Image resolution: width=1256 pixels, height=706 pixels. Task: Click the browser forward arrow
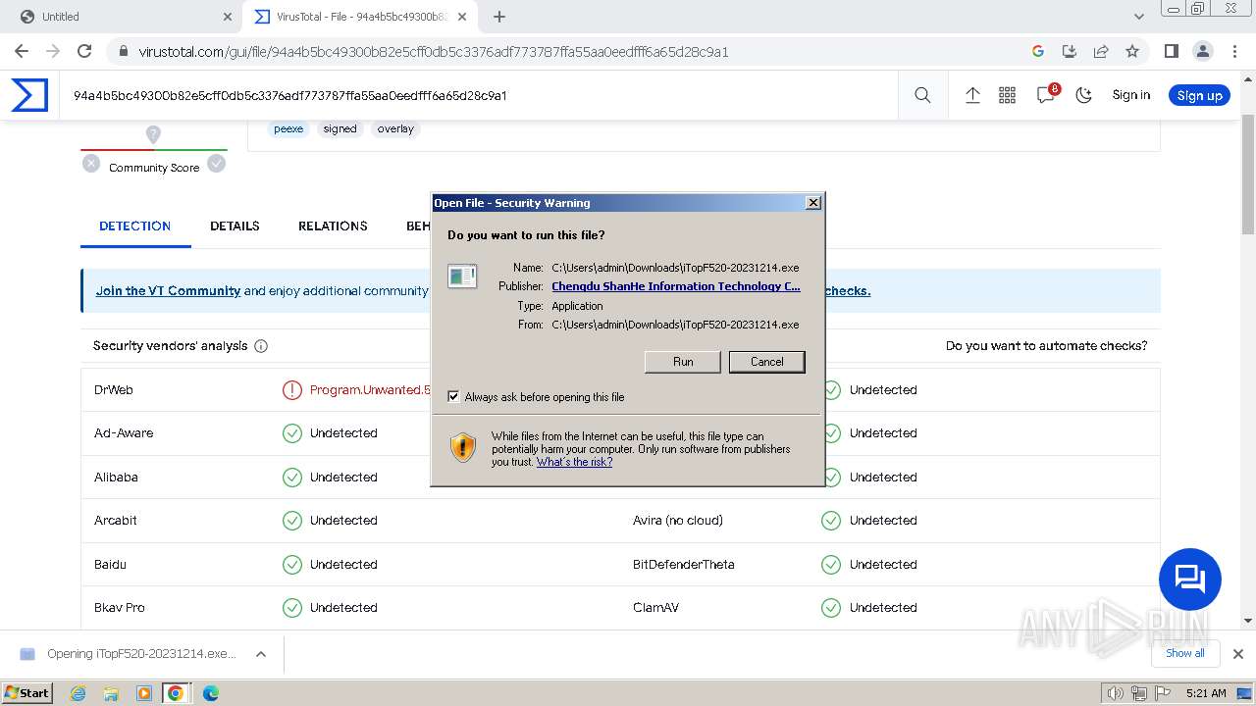(x=53, y=51)
